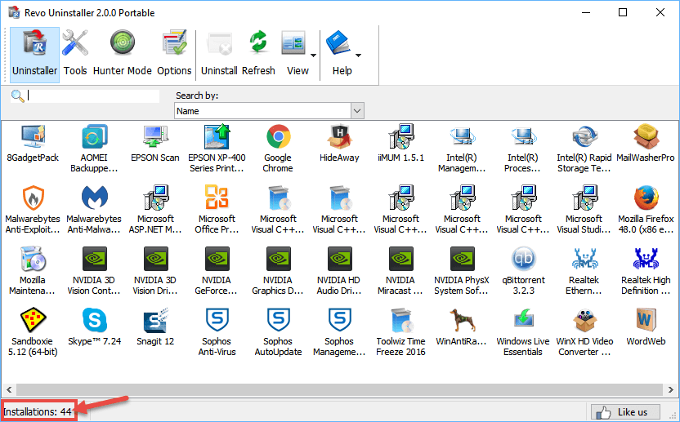Image resolution: width=680 pixels, height=422 pixels.
Task: Click the Revo Uninstaller title bar icon
Action: pyautogui.click(x=15, y=12)
